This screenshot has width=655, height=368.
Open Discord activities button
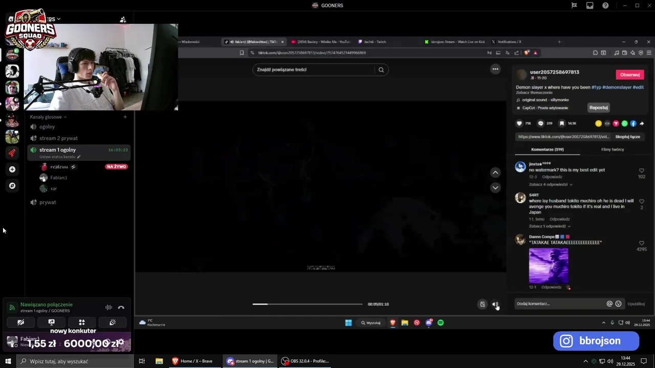tap(82, 322)
